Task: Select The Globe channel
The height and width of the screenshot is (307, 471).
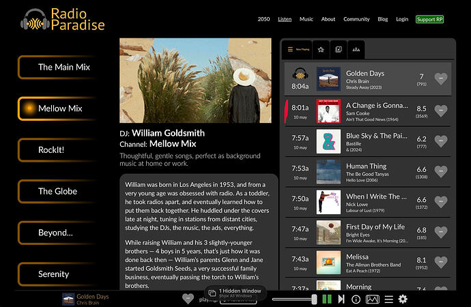Action: pos(57,192)
